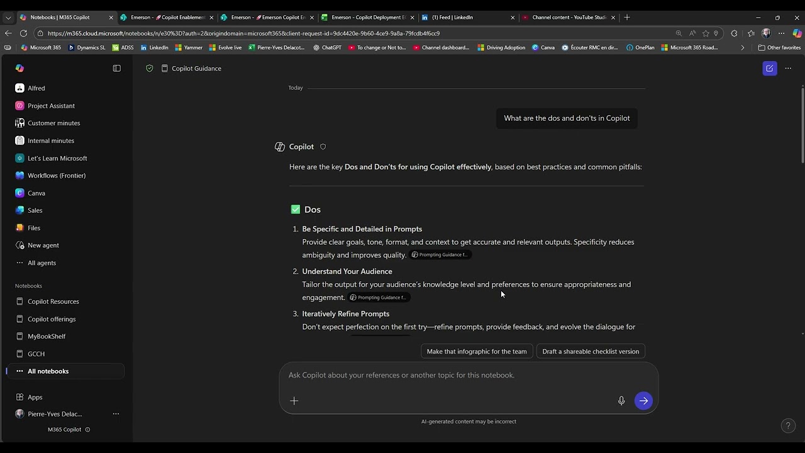Open the browser settings and more menu
This screenshot has height=453, width=805.
click(x=781, y=33)
